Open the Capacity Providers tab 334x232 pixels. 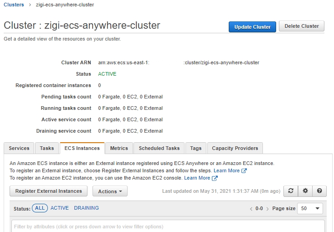click(235, 148)
